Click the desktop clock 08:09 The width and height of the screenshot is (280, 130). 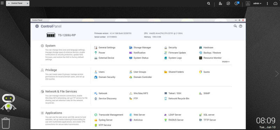coord(266,121)
